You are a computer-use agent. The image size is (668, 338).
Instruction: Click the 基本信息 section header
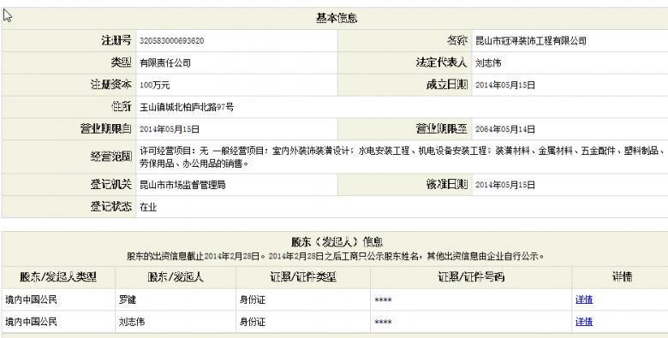[x=336, y=18]
